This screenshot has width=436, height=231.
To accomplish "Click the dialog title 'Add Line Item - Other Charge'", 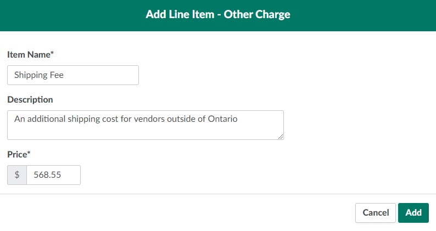I will pos(218,14).
